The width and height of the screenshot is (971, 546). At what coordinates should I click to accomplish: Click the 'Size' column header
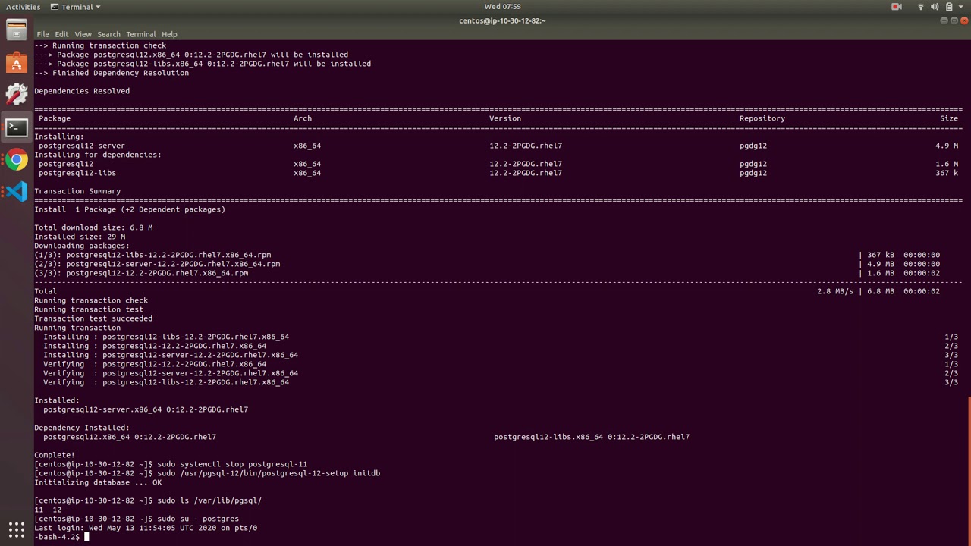(x=949, y=118)
